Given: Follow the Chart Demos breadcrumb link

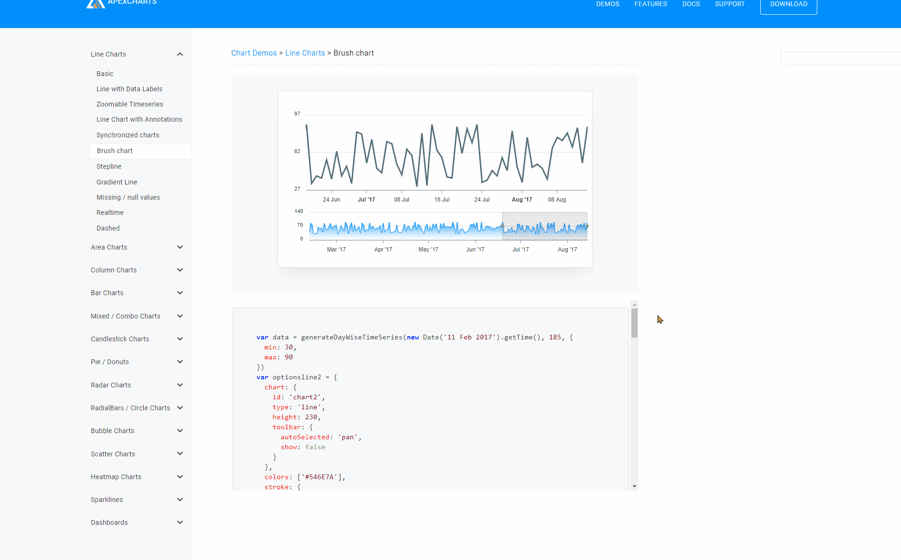Looking at the screenshot, I should point(254,53).
